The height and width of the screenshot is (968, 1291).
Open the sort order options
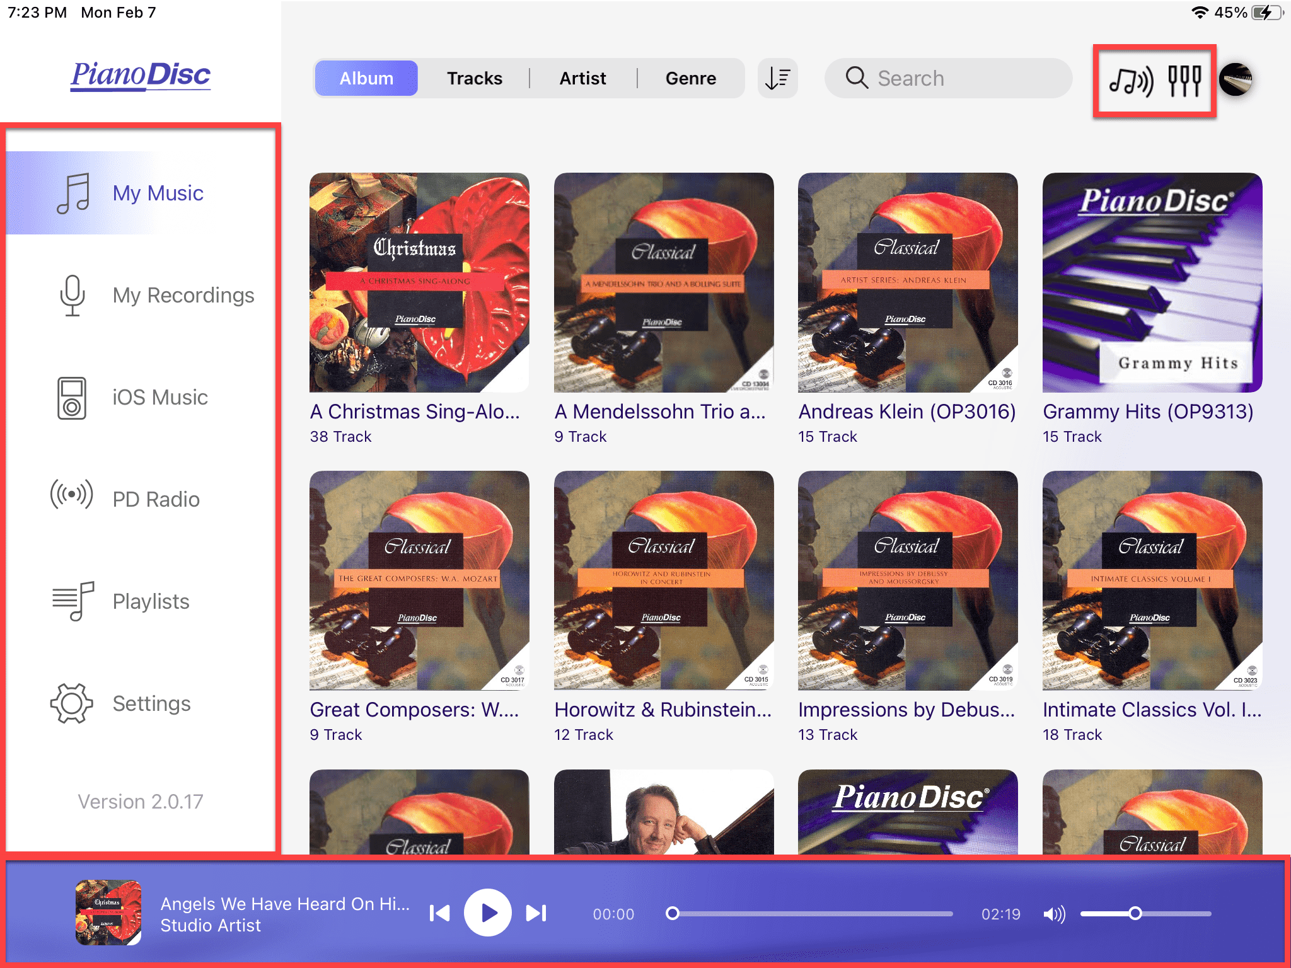778,79
